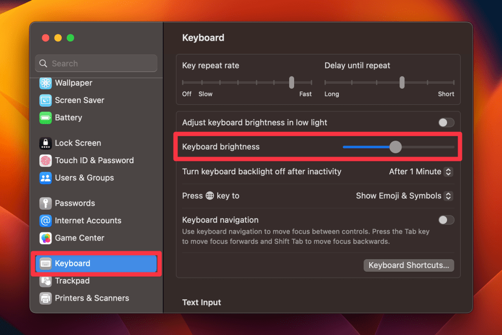Open the Screen Saver settings icon
Viewport: 502px width, 335px height.
[46, 100]
